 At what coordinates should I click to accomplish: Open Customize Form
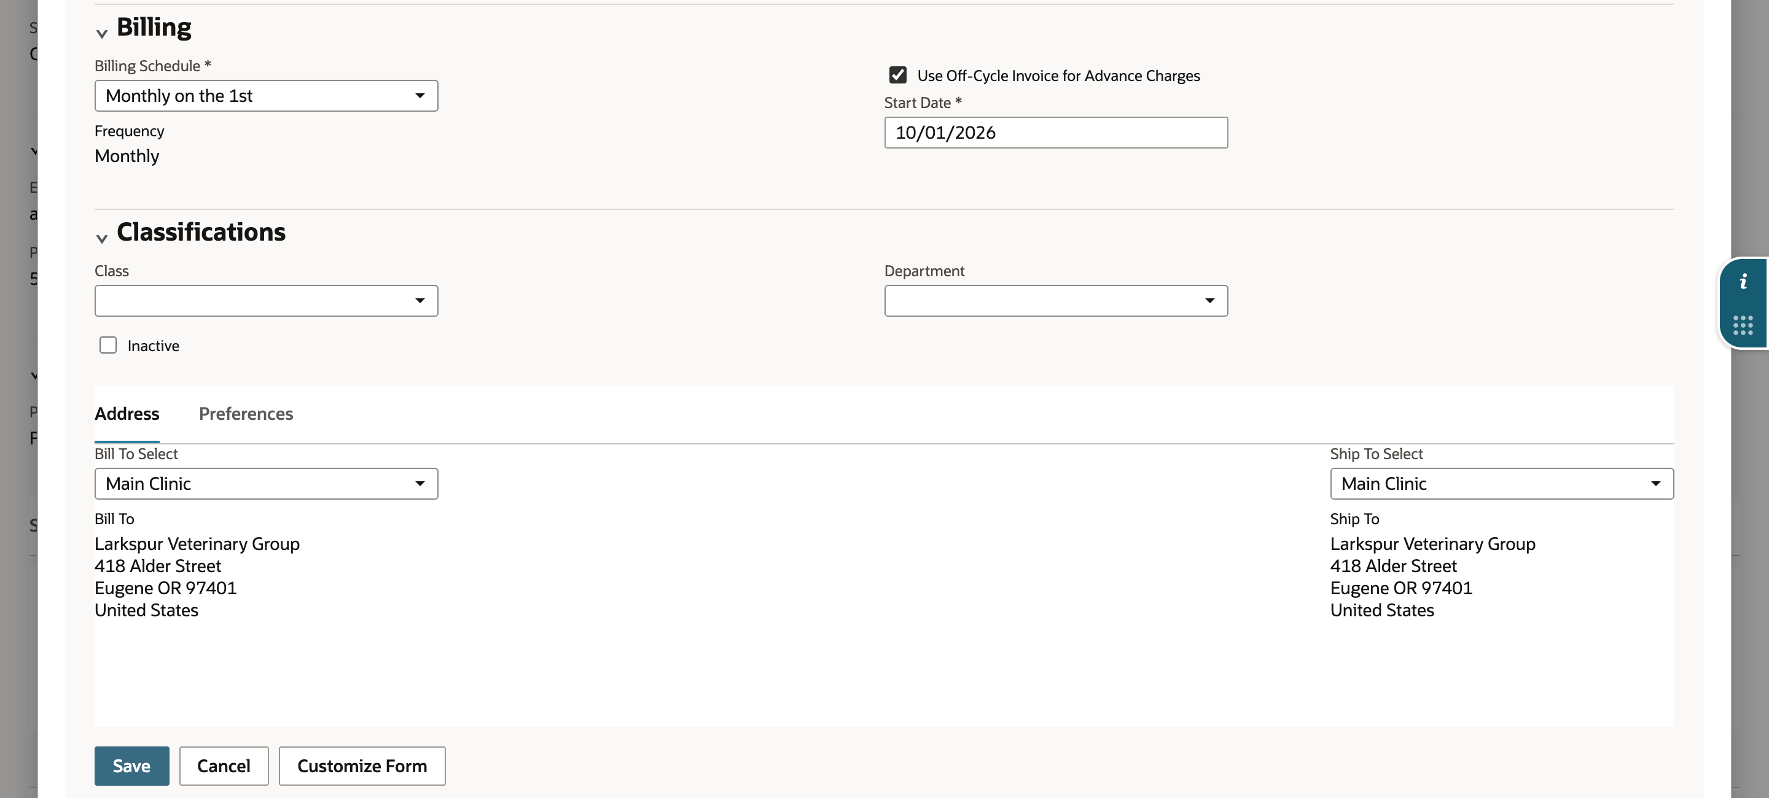(x=362, y=765)
